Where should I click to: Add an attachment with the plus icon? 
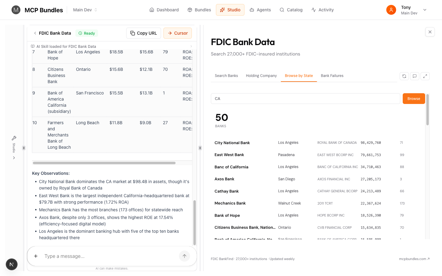[36, 256]
